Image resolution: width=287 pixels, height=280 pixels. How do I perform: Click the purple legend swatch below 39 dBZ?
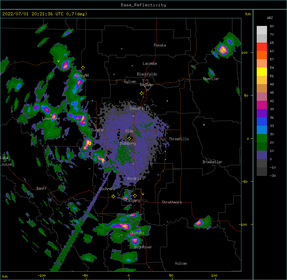click(262, 113)
